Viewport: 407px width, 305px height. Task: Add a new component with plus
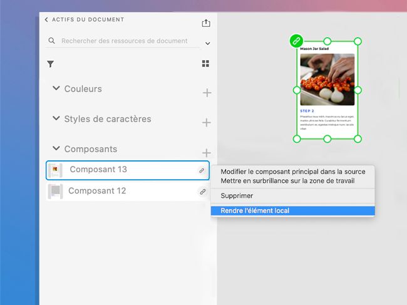point(207,153)
